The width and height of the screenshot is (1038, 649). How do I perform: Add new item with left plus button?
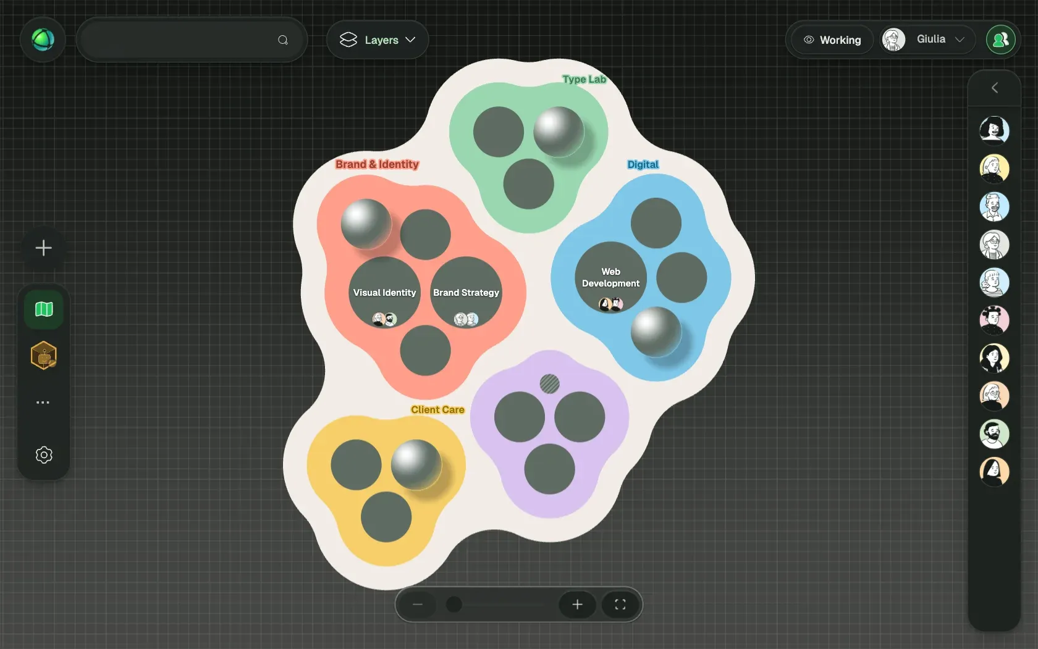[x=43, y=248]
